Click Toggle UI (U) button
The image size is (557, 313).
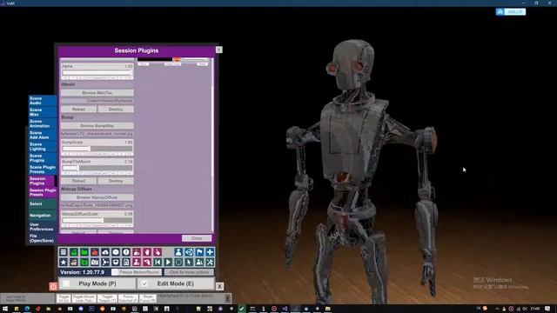pos(64,298)
